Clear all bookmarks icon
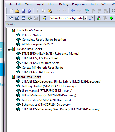This screenshot has width=115, height=132. (106, 11)
